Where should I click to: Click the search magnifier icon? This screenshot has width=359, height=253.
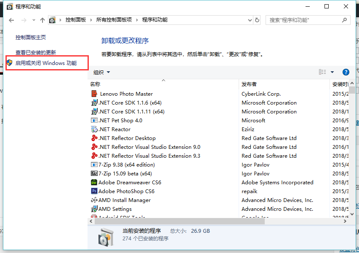[x=344, y=20]
